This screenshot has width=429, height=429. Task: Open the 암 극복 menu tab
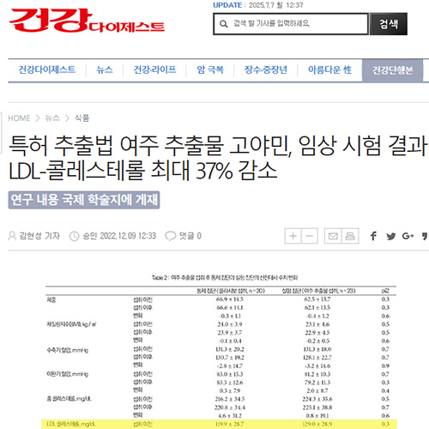(210, 69)
